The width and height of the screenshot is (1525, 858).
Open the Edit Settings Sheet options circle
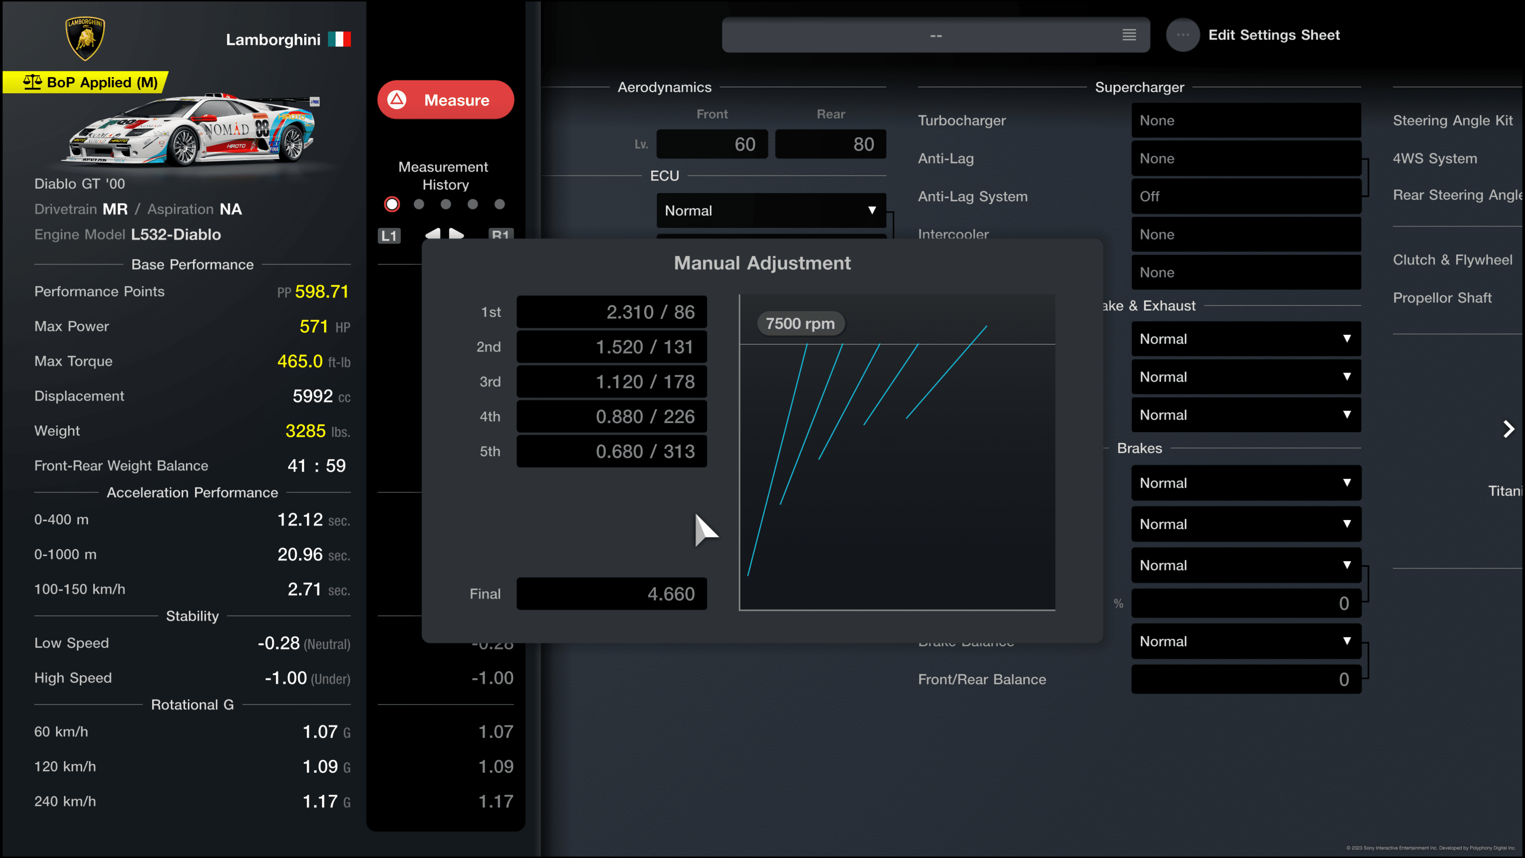click(x=1183, y=35)
